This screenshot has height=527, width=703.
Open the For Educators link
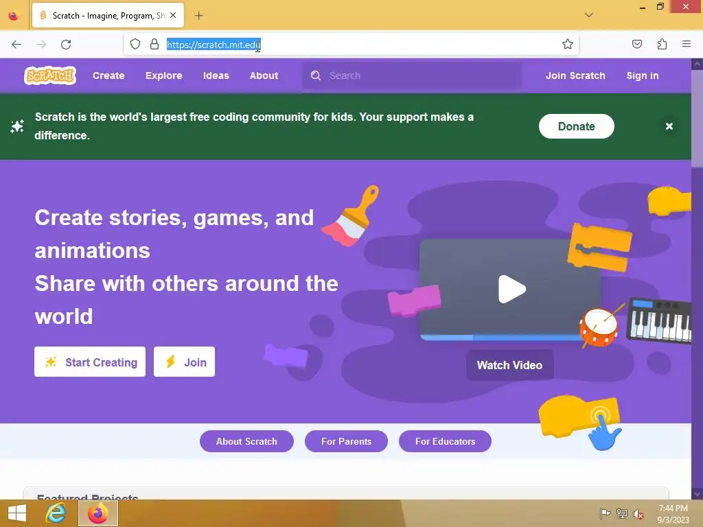coord(445,441)
